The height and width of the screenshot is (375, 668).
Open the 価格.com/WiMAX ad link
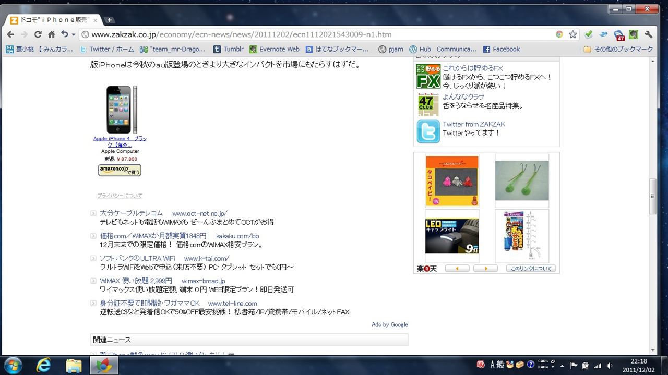pyautogui.click(x=153, y=236)
